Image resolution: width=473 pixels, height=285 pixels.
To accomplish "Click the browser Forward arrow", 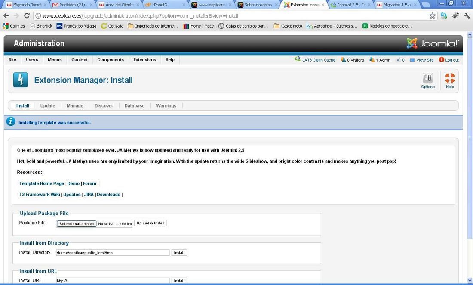I will tap(16, 15).
